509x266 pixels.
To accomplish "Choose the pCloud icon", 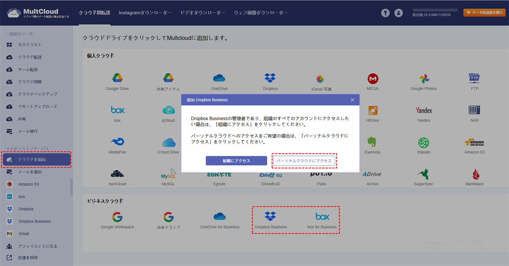I will (168, 110).
